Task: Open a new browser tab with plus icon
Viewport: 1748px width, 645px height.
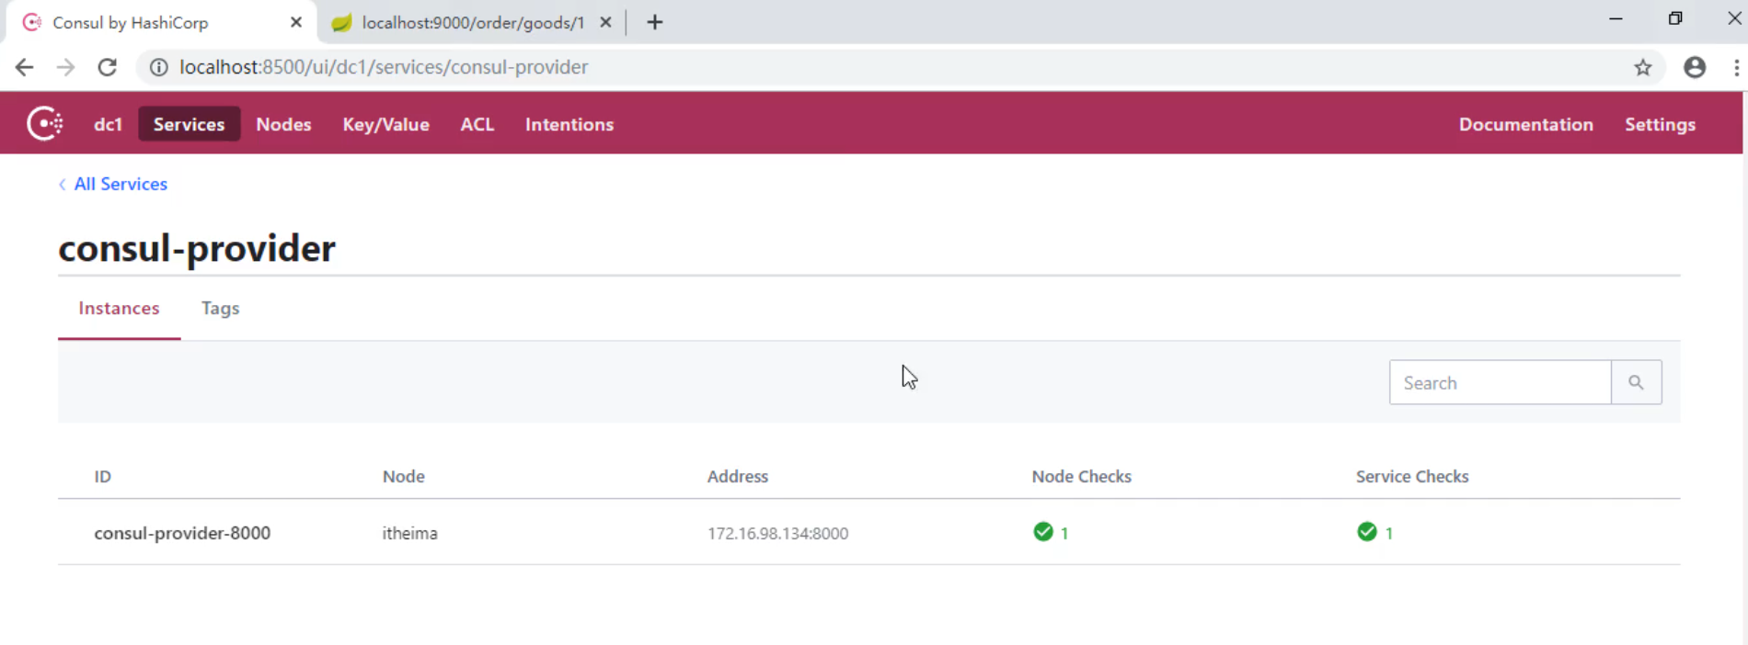Action: pos(654,22)
